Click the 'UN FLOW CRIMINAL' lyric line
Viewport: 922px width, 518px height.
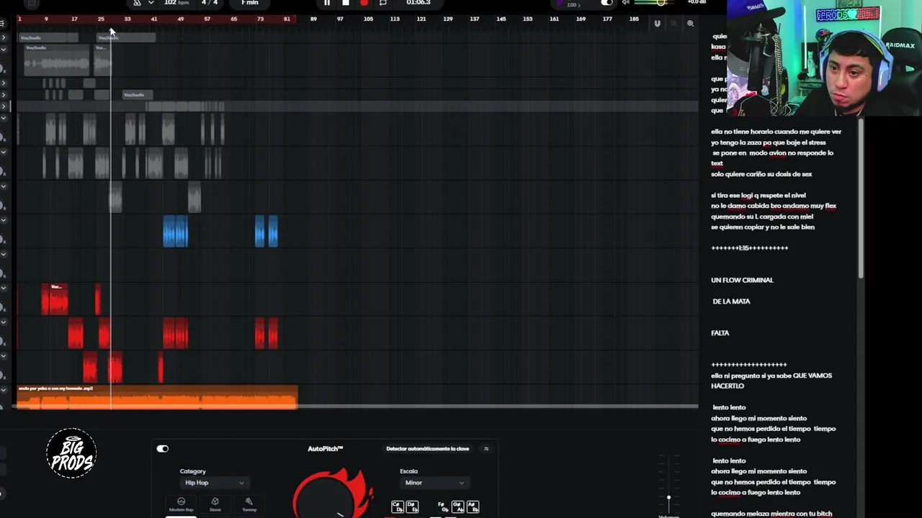(742, 281)
